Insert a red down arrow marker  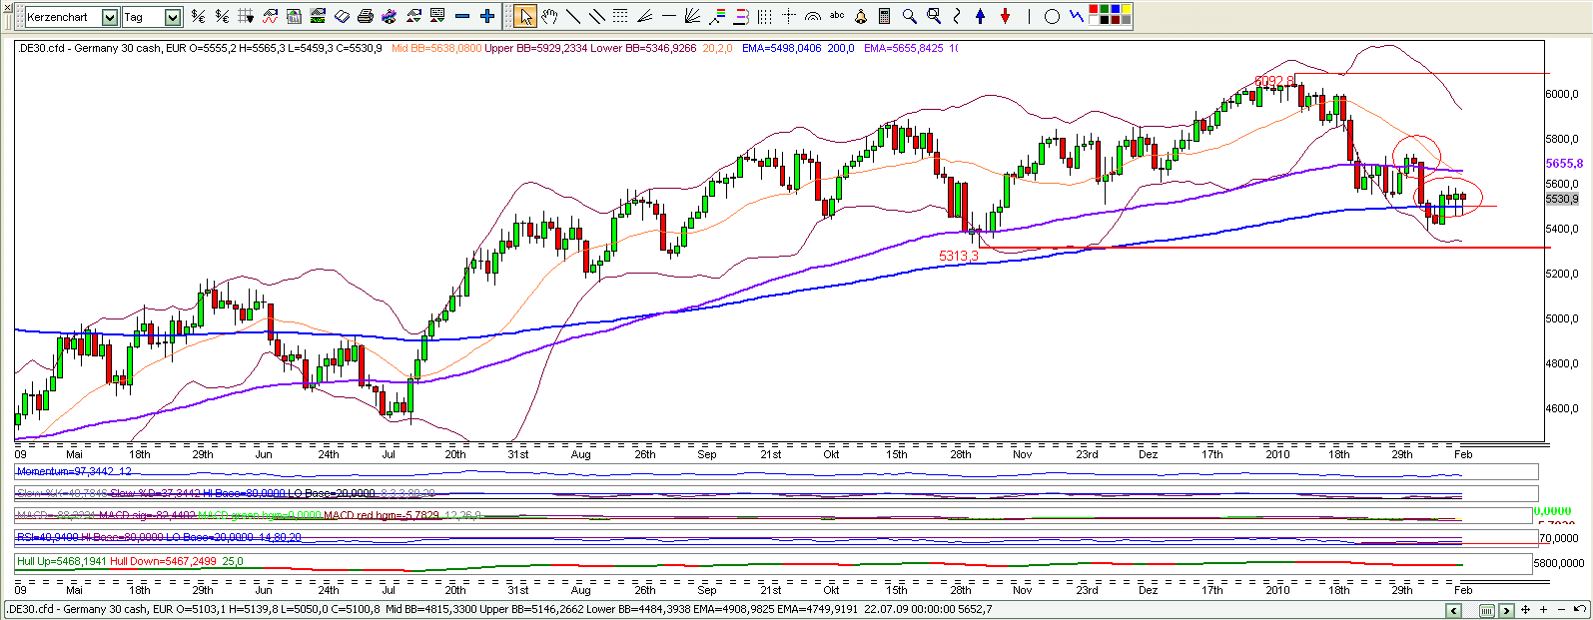(x=1005, y=17)
